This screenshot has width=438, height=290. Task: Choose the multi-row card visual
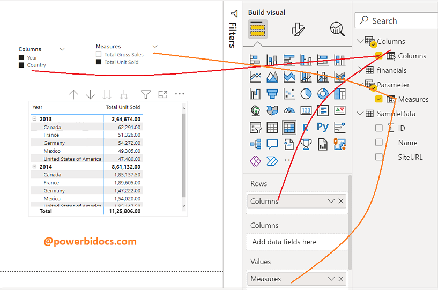pyautogui.click(x=323, y=110)
